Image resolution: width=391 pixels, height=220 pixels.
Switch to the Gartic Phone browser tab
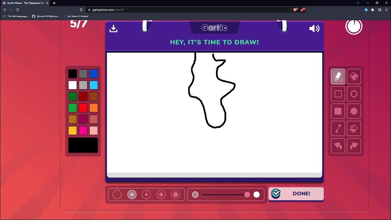click(26, 3)
